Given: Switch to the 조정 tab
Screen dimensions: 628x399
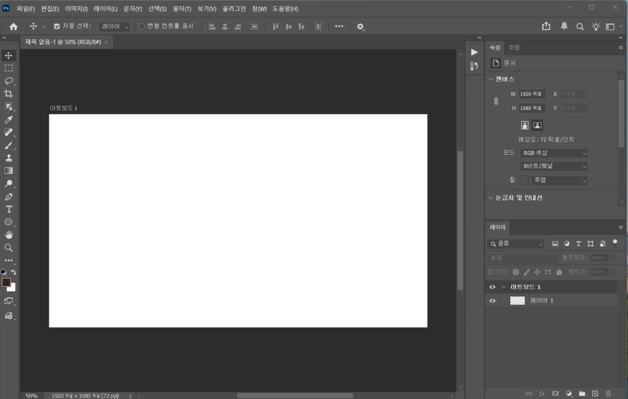Looking at the screenshot, I should [514, 48].
